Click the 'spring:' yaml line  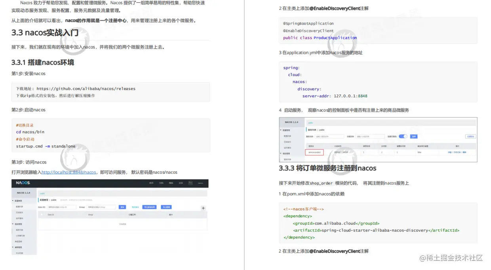[x=291, y=68]
